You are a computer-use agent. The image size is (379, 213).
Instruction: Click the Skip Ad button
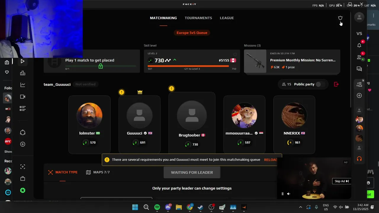[x=341, y=181]
